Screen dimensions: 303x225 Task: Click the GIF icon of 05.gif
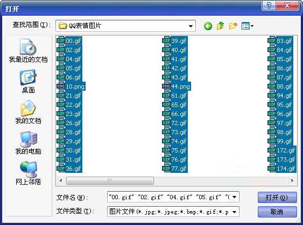(61, 68)
